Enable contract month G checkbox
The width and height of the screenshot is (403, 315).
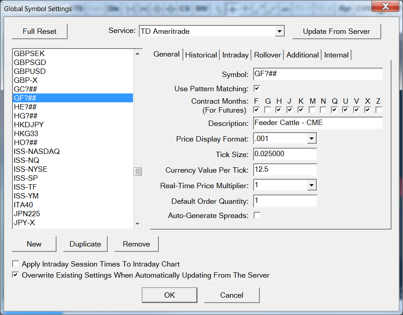tap(267, 110)
